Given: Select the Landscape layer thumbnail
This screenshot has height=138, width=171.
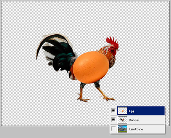Looking at the screenshot, I should pos(122,129).
